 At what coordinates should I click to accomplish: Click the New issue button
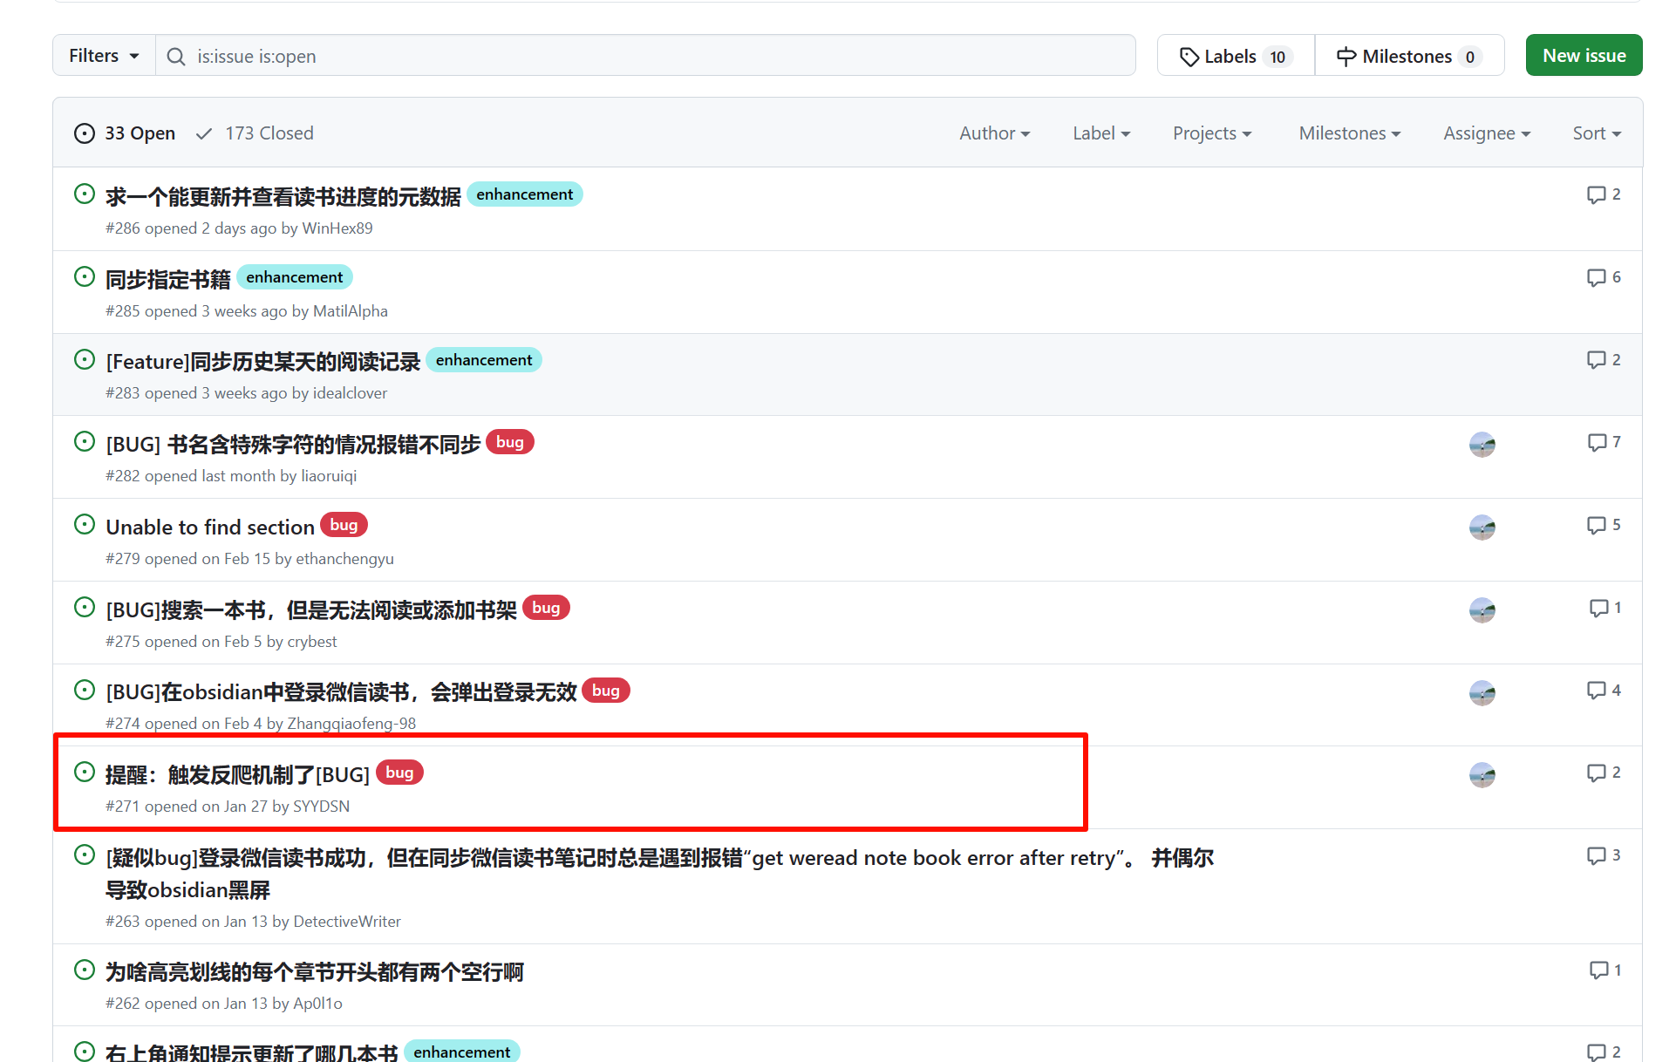(x=1583, y=56)
